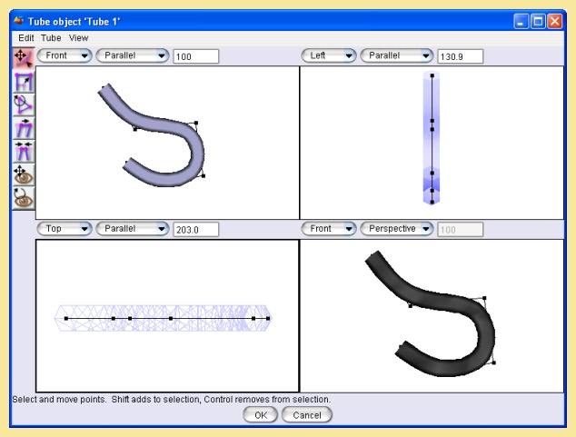Open the Top view direction dropdown
Viewport: 576px width, 437px height.
point(64,229)
